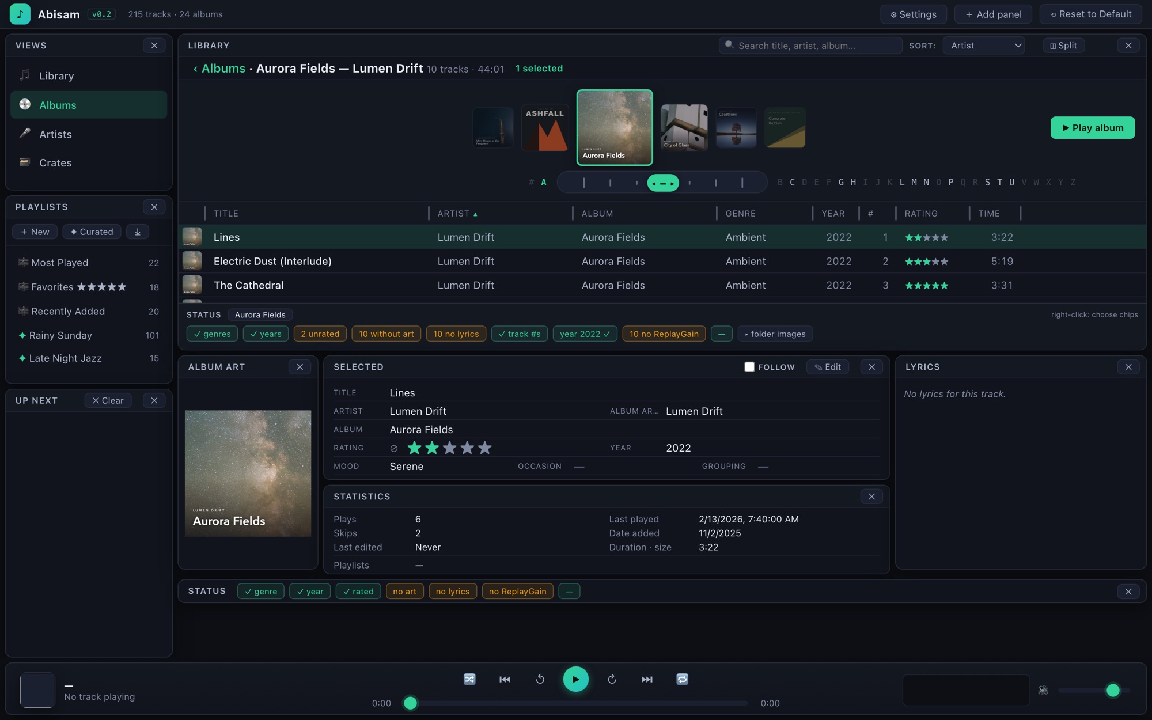Clear rating with the no-rating icon
The image size is (1152, 720).
point(394,448)
